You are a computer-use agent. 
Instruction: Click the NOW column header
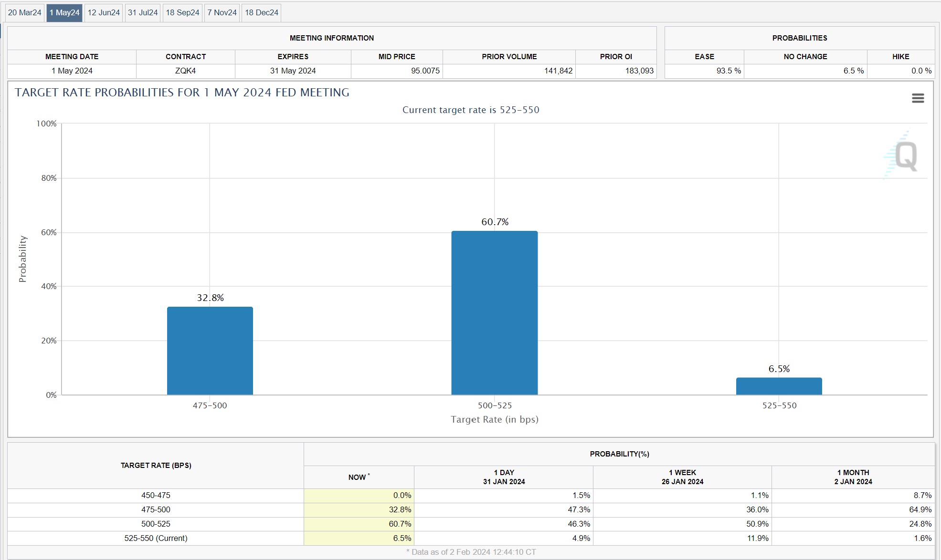tap(359, 477)
